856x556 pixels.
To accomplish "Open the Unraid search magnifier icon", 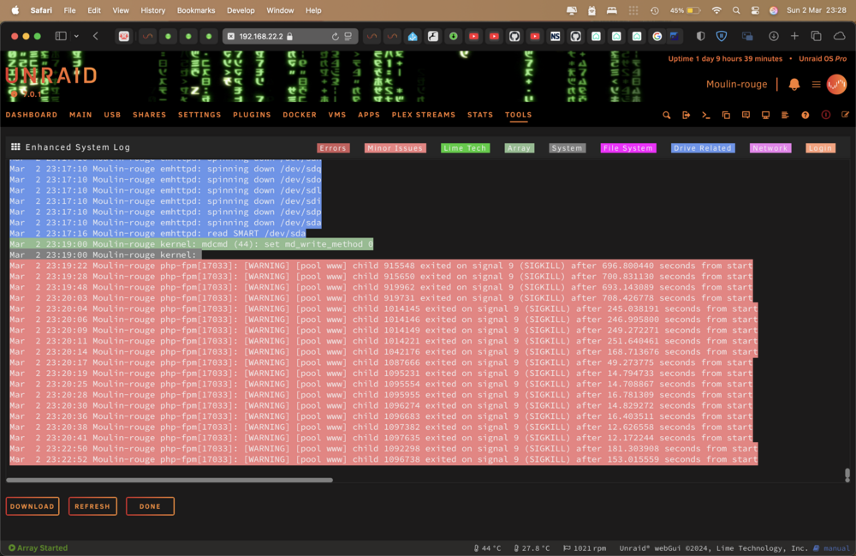I will click(667, 116).
